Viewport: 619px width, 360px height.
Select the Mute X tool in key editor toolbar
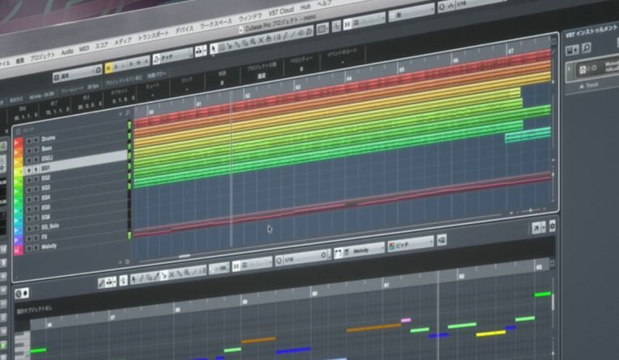coord(171,274)
